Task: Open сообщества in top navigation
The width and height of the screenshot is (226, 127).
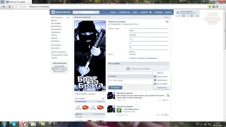Action: (124, 12)
